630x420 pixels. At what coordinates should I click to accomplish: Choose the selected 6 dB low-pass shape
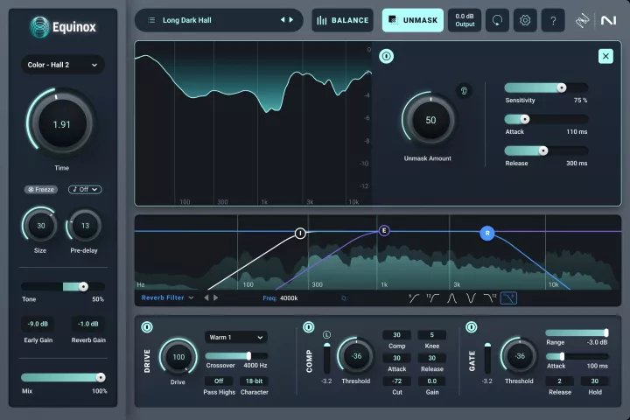coord(508,298)
